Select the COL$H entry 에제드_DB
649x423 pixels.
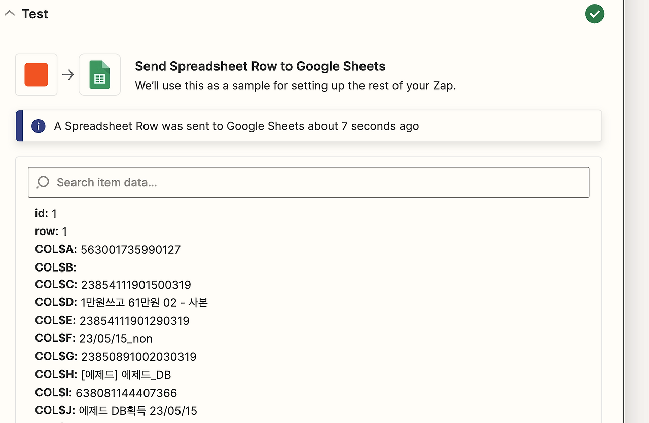126,374
